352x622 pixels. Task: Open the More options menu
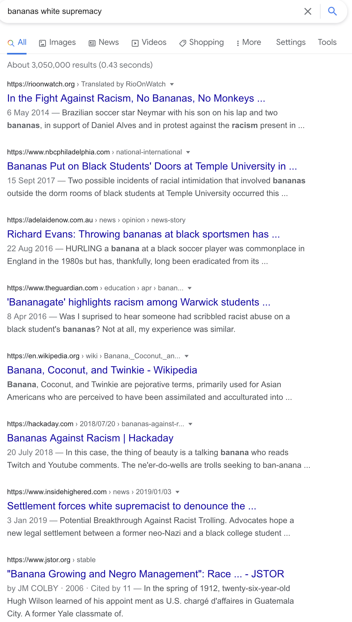pos(248,42)
